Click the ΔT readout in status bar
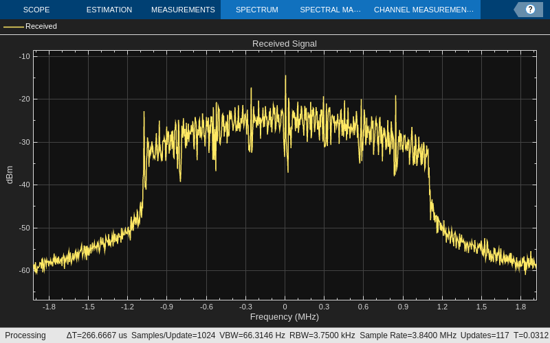 tap(96, 335)
